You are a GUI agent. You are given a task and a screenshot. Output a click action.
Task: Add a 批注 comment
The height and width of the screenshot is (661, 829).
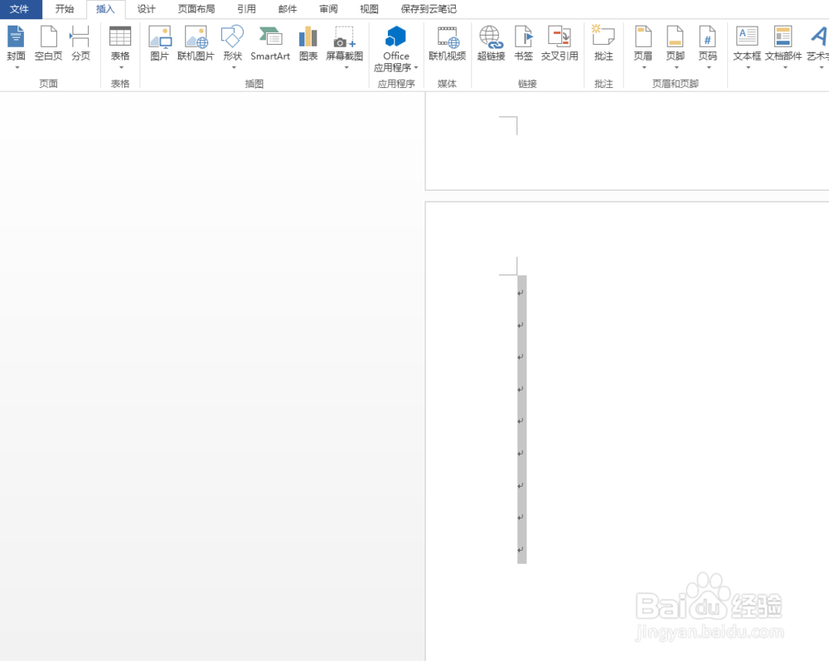[x=604, y=44]
